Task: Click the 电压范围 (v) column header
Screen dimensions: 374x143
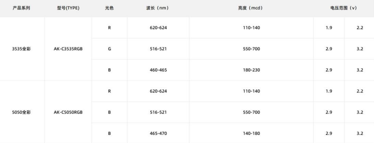Action: tap(343, 8)
